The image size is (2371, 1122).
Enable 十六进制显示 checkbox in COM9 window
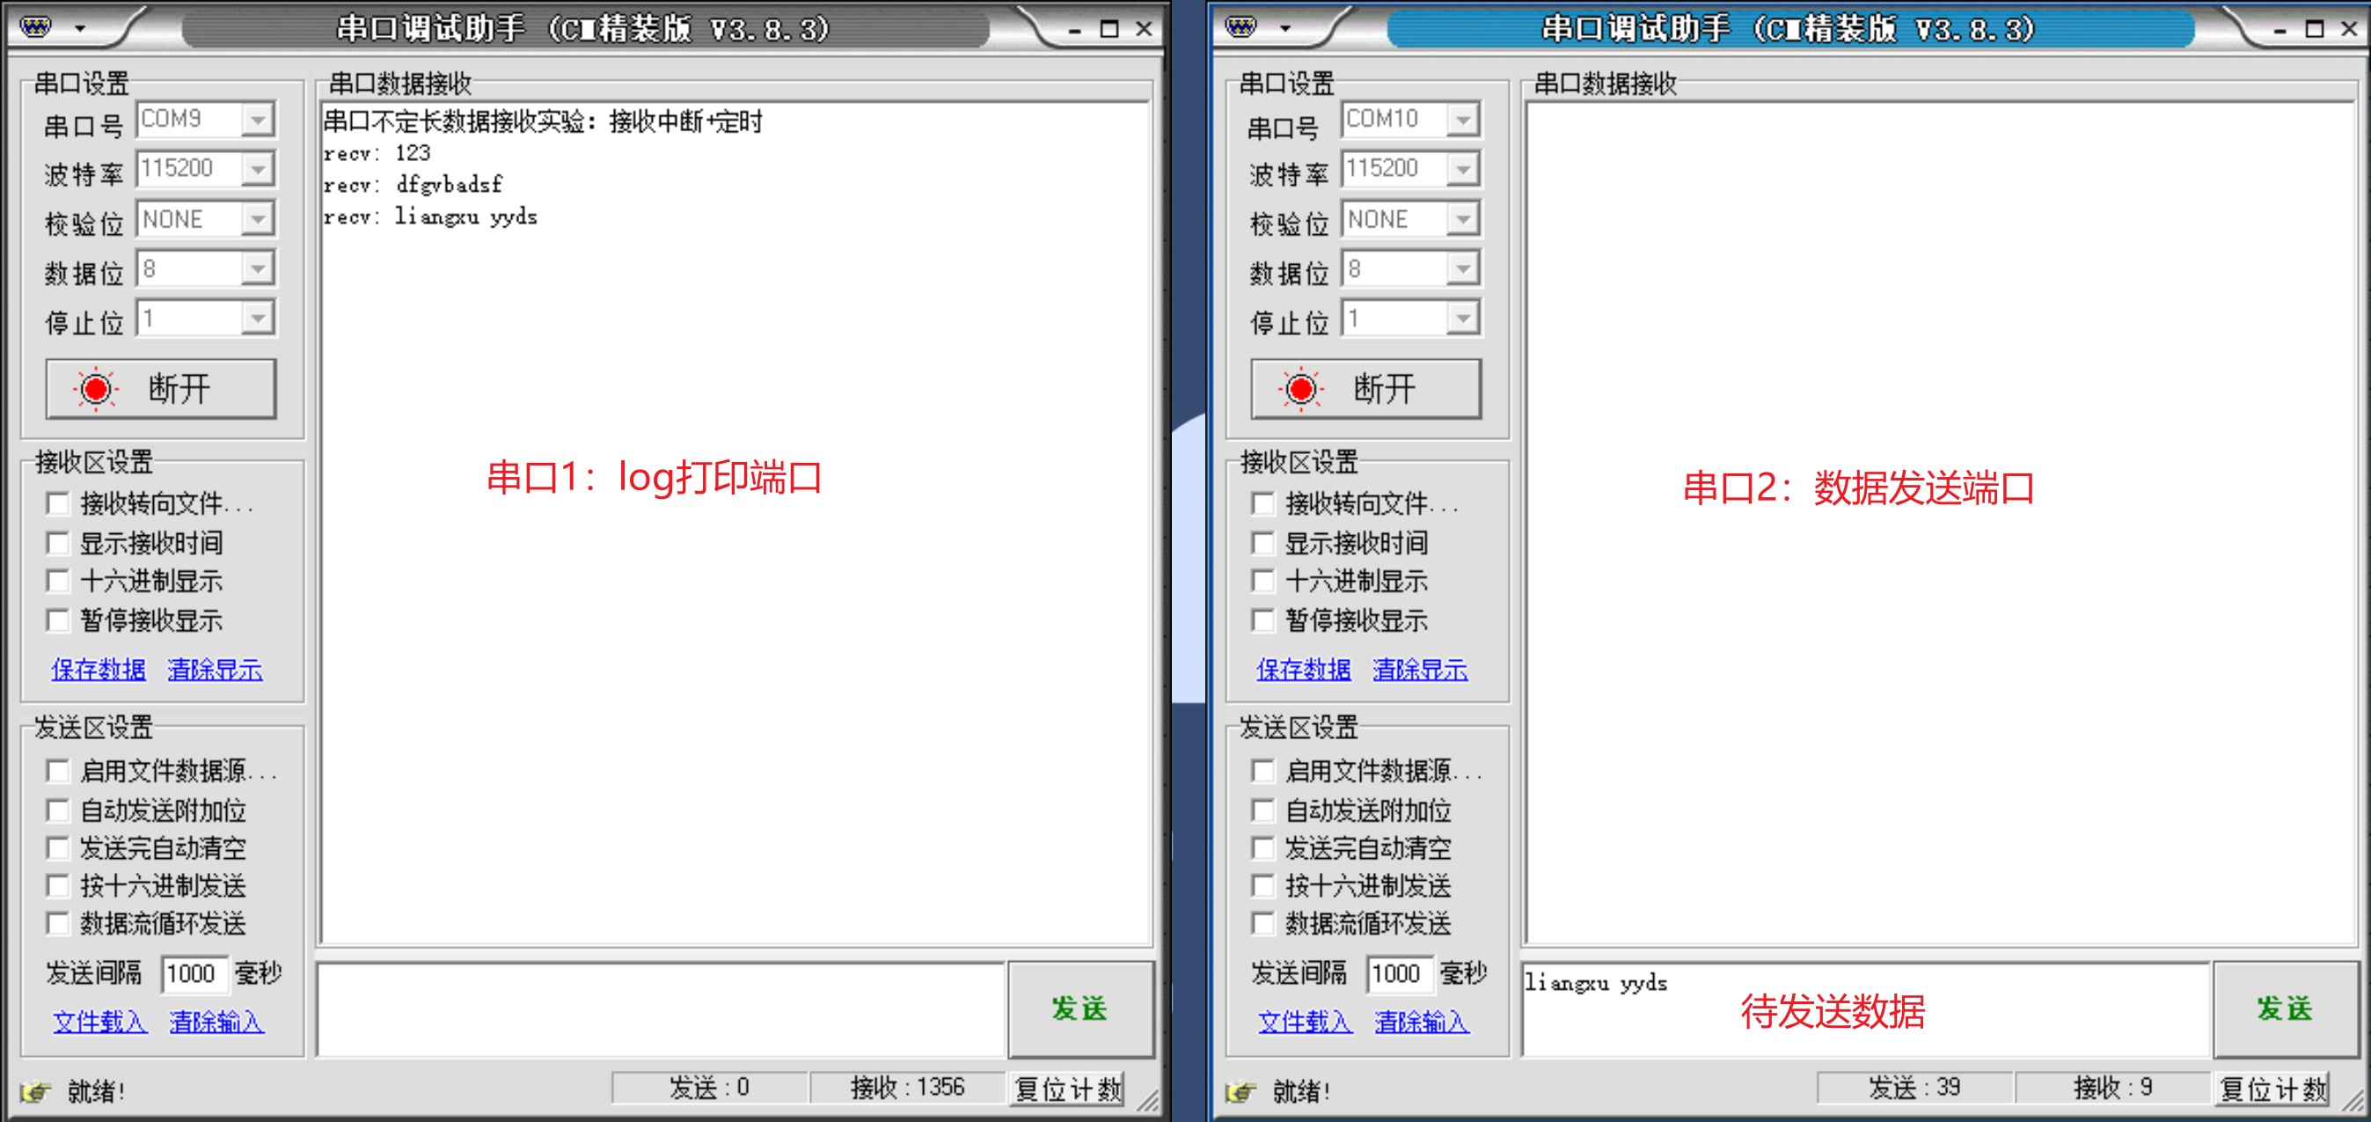coord(58,581)
